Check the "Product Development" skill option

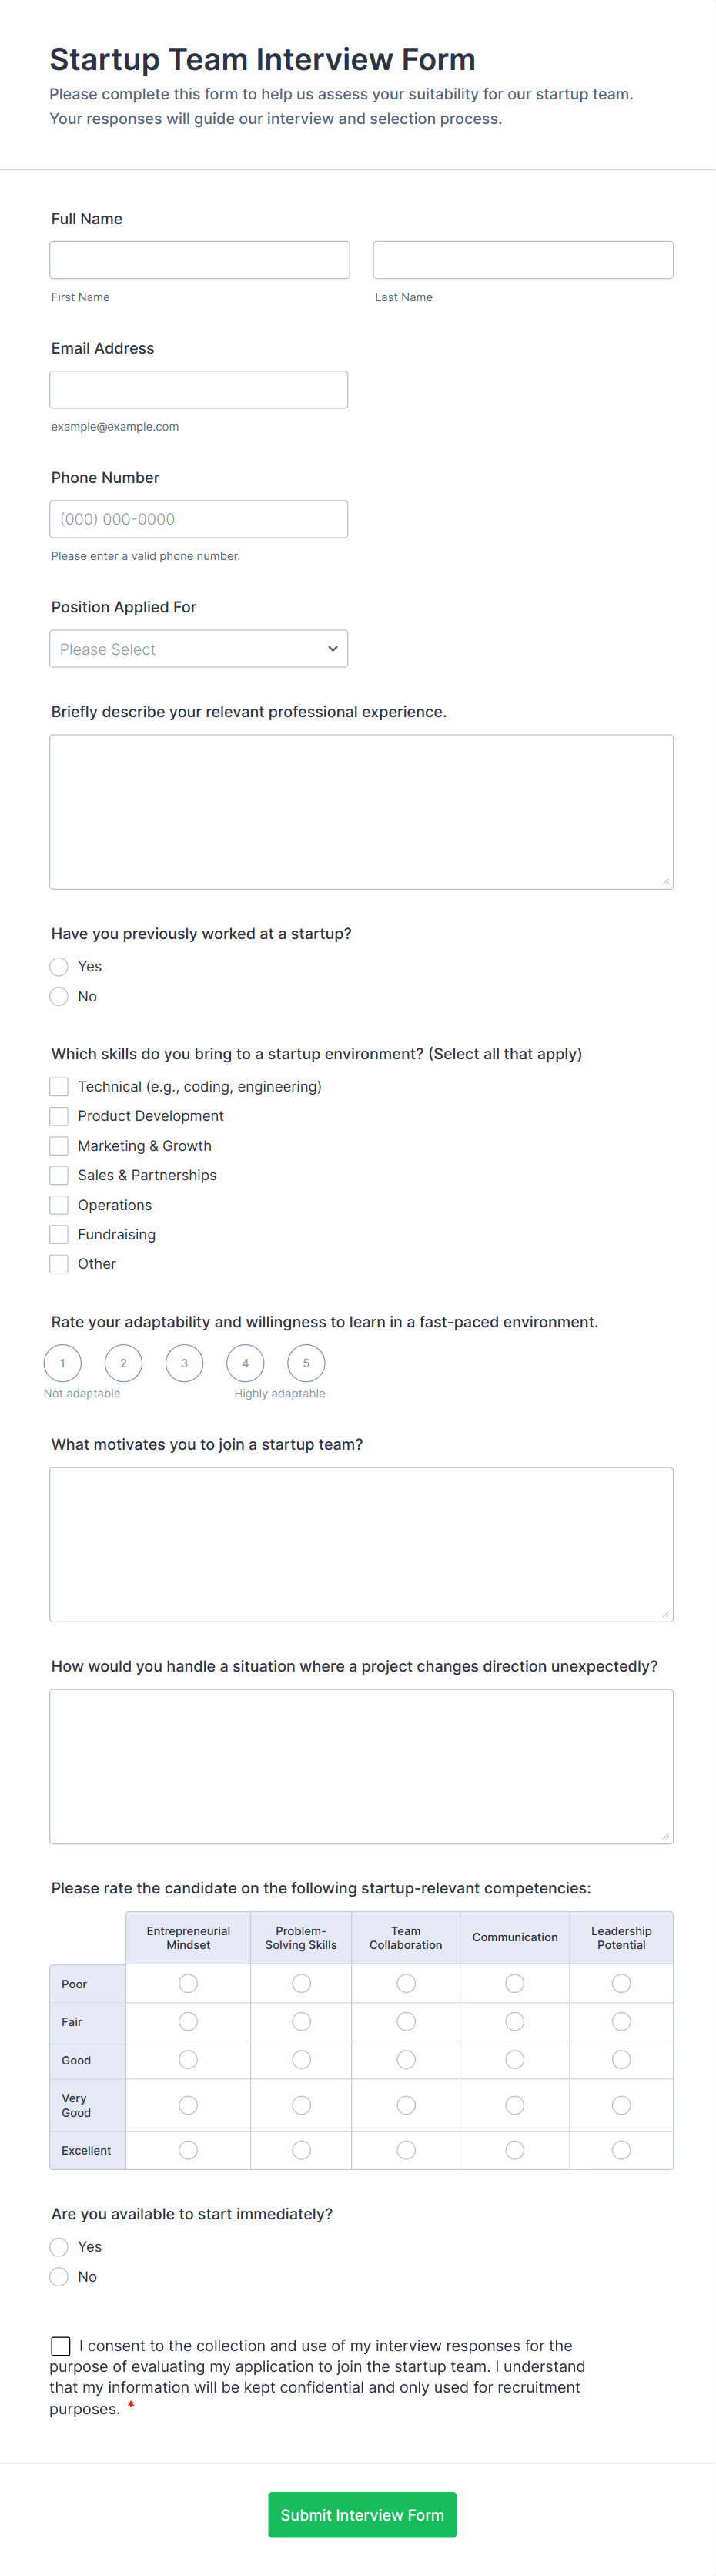pos(59,1116)
